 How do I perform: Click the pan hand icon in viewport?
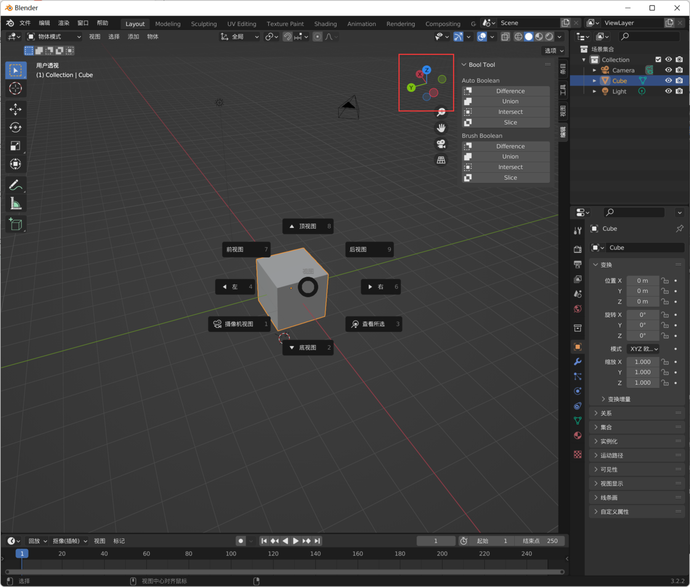pos(441,127)
